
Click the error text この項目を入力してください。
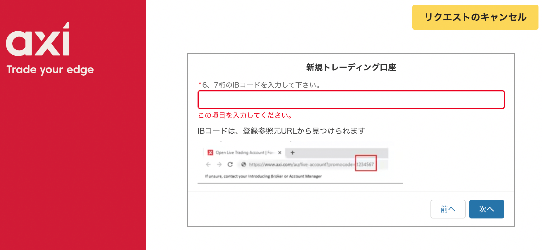click(x=246, y=115)
